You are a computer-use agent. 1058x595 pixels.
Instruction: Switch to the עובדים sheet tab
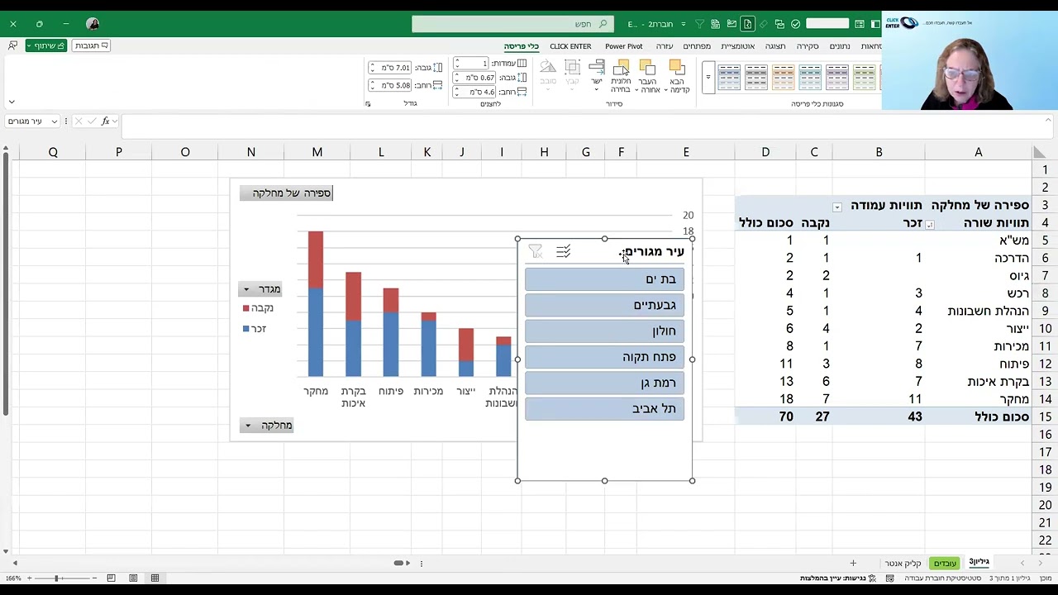click(x=945, y=564)
